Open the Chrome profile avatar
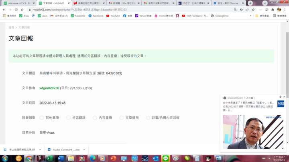 pyautogui.click(x=279, y=10)
